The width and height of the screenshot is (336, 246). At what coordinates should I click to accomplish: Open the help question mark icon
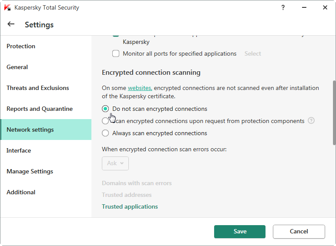click(x=283, y=7)
